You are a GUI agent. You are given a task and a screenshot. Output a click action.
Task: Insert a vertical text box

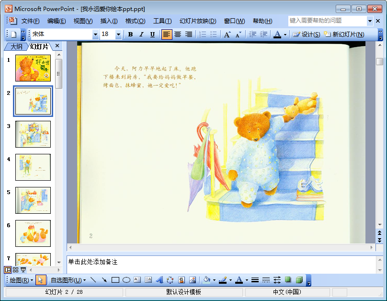point(148,280)
